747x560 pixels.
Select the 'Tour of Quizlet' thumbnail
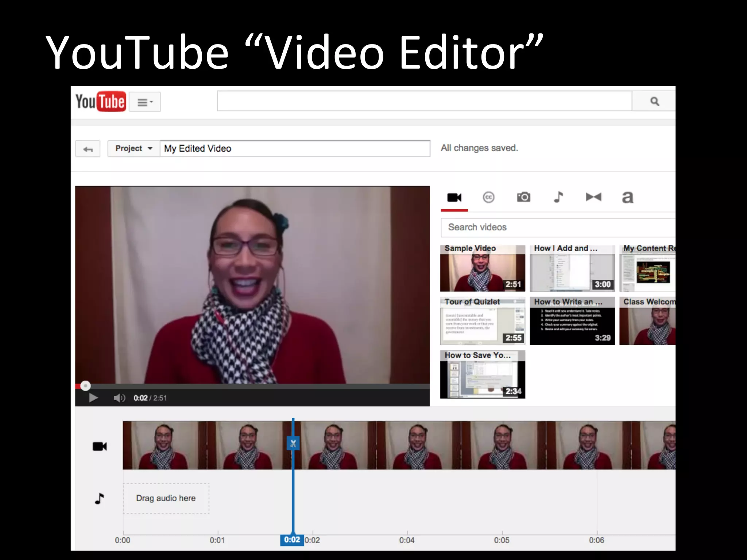click(x=483, y=321)
